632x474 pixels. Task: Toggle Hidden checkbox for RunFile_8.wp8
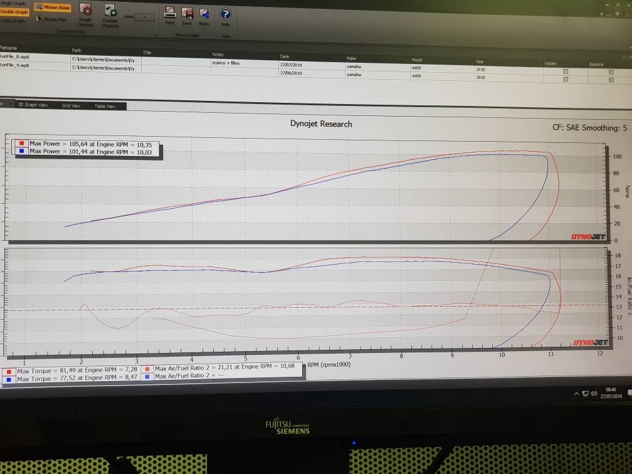(566, 71)
